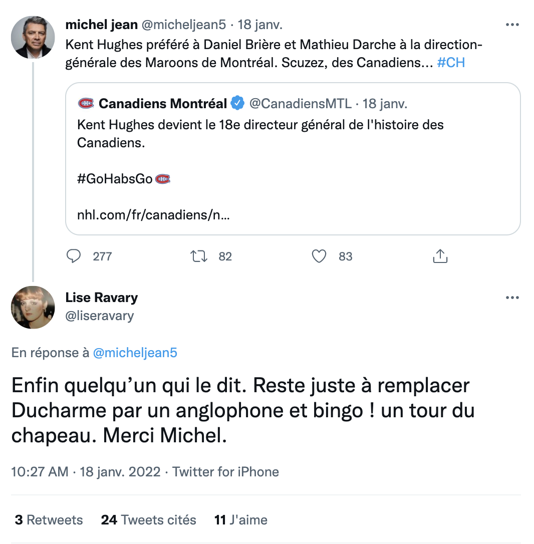Click the reply icon under michel jean's tweet
The height and width of the screenshot is (544, 534).
(74, 256)
